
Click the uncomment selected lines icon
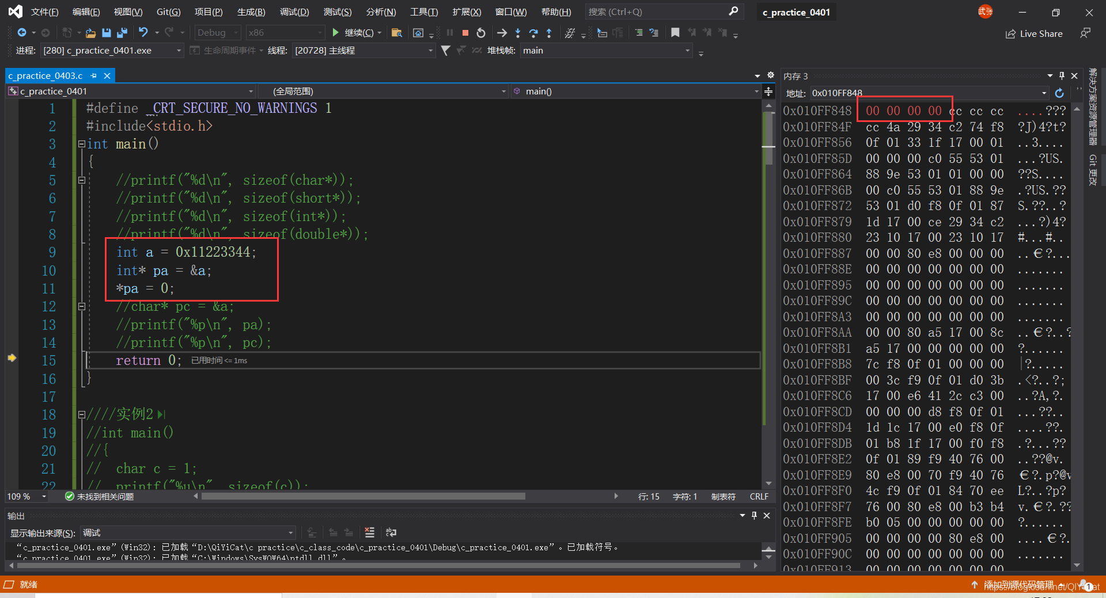654,33
